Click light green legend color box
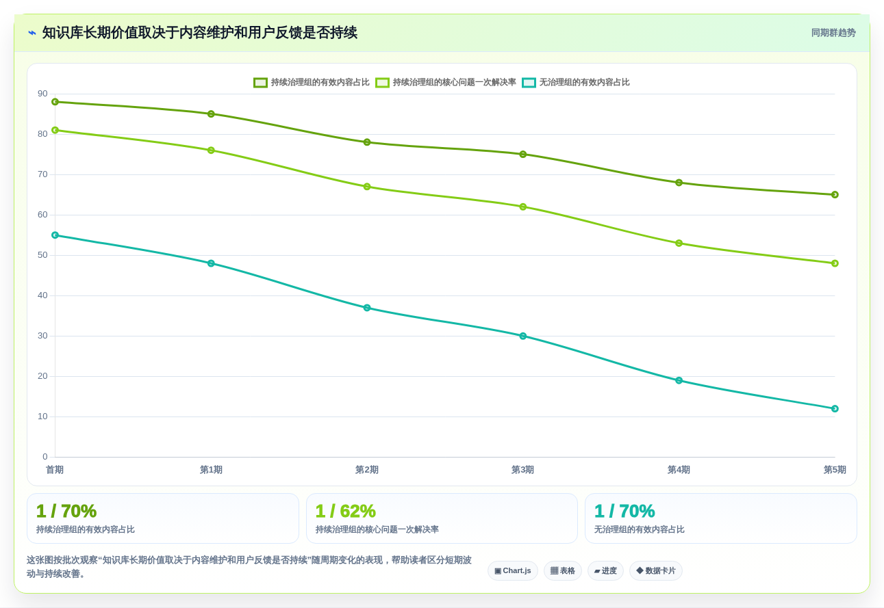Viewport: 884px width, 608px height. pos(382,83)
